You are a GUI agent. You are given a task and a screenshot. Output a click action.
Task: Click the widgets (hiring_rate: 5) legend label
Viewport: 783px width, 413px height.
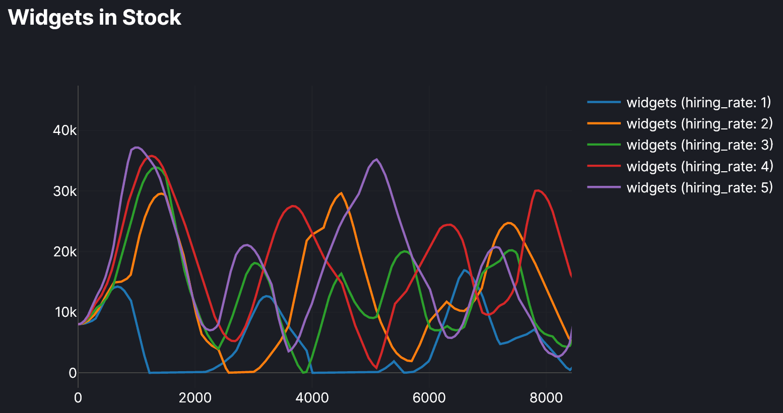pos(699,188)
